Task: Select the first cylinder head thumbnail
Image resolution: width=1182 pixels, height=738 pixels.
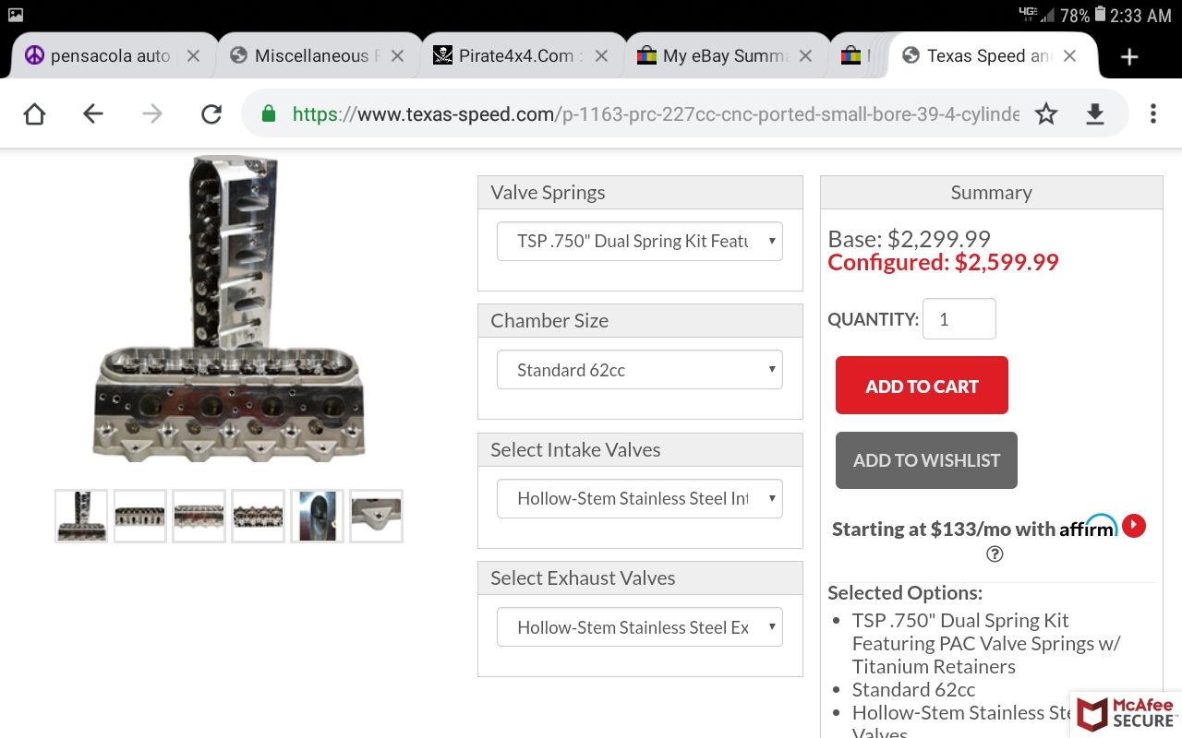Action: (81, 516)
